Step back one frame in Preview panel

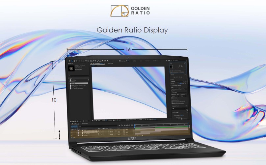(176, 77)
